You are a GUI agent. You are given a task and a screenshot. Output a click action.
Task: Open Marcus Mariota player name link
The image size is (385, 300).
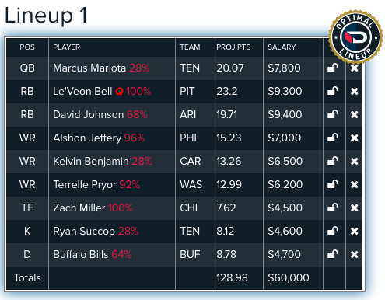pos(89,68)
